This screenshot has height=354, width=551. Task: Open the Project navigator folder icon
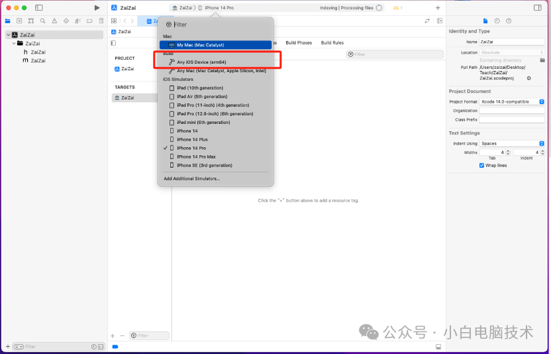8,21
